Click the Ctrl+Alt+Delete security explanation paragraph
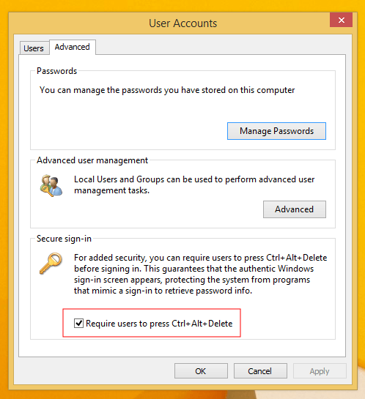 coord(201,274)
